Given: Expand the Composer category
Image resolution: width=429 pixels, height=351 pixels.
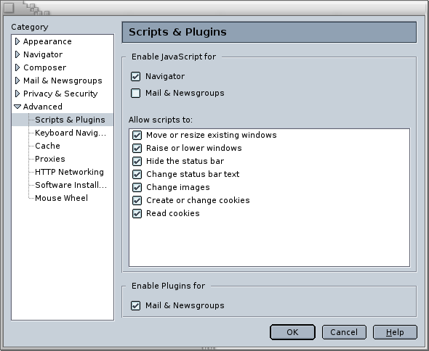Looking at the screenshot, I should pyautogui.click(x=17, y=67).
